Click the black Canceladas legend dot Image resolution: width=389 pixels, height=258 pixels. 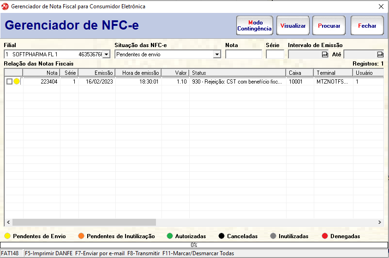click(221, 236)
